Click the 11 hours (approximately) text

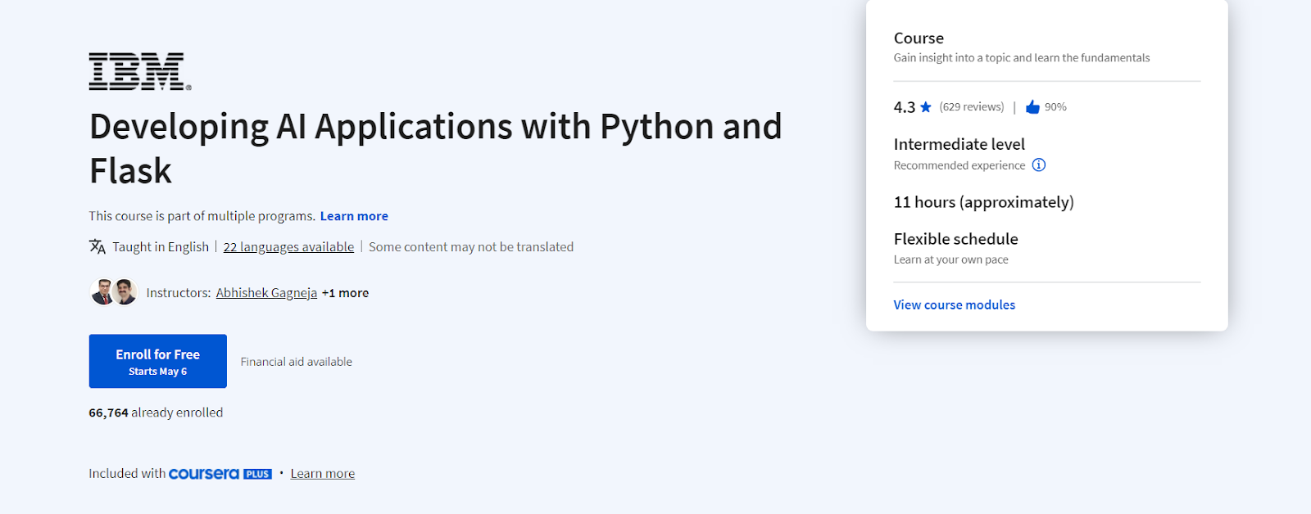pos(984,202)
